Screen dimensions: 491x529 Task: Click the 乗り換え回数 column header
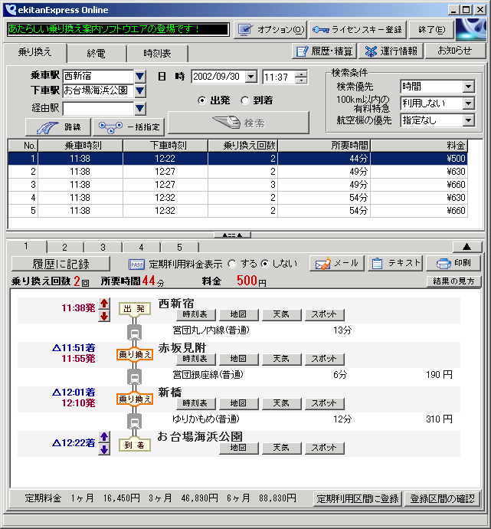point(243,146)
